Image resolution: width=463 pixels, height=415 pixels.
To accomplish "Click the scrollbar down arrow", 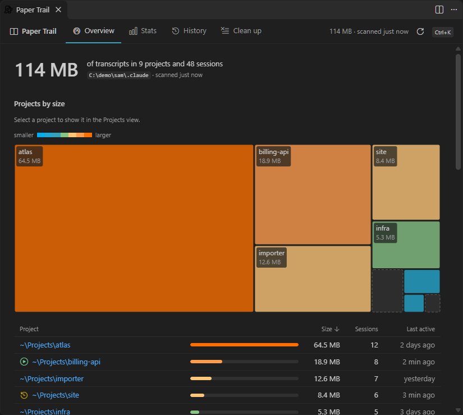I will pos(458,411).
